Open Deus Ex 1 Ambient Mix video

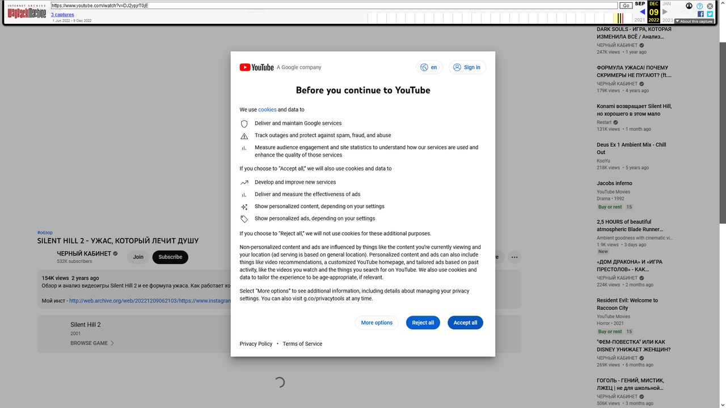click(x=631, y=148)
